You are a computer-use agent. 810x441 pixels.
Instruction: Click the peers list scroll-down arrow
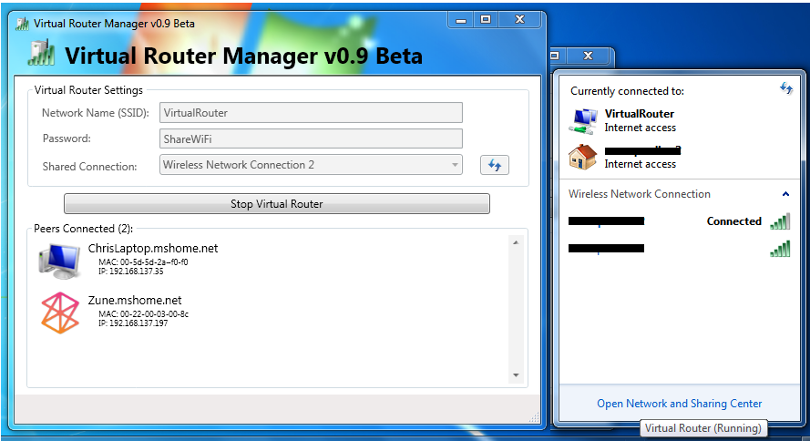point(516,375)
